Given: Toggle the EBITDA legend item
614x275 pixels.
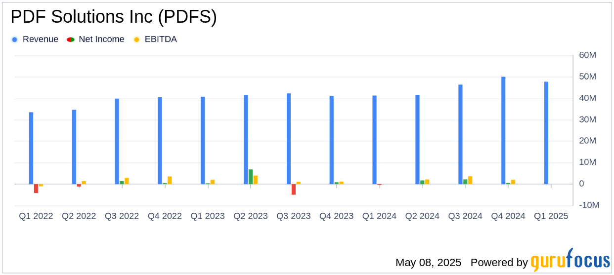Looking at the screenshot, I should pyautogui.click(x=155, y=39).
